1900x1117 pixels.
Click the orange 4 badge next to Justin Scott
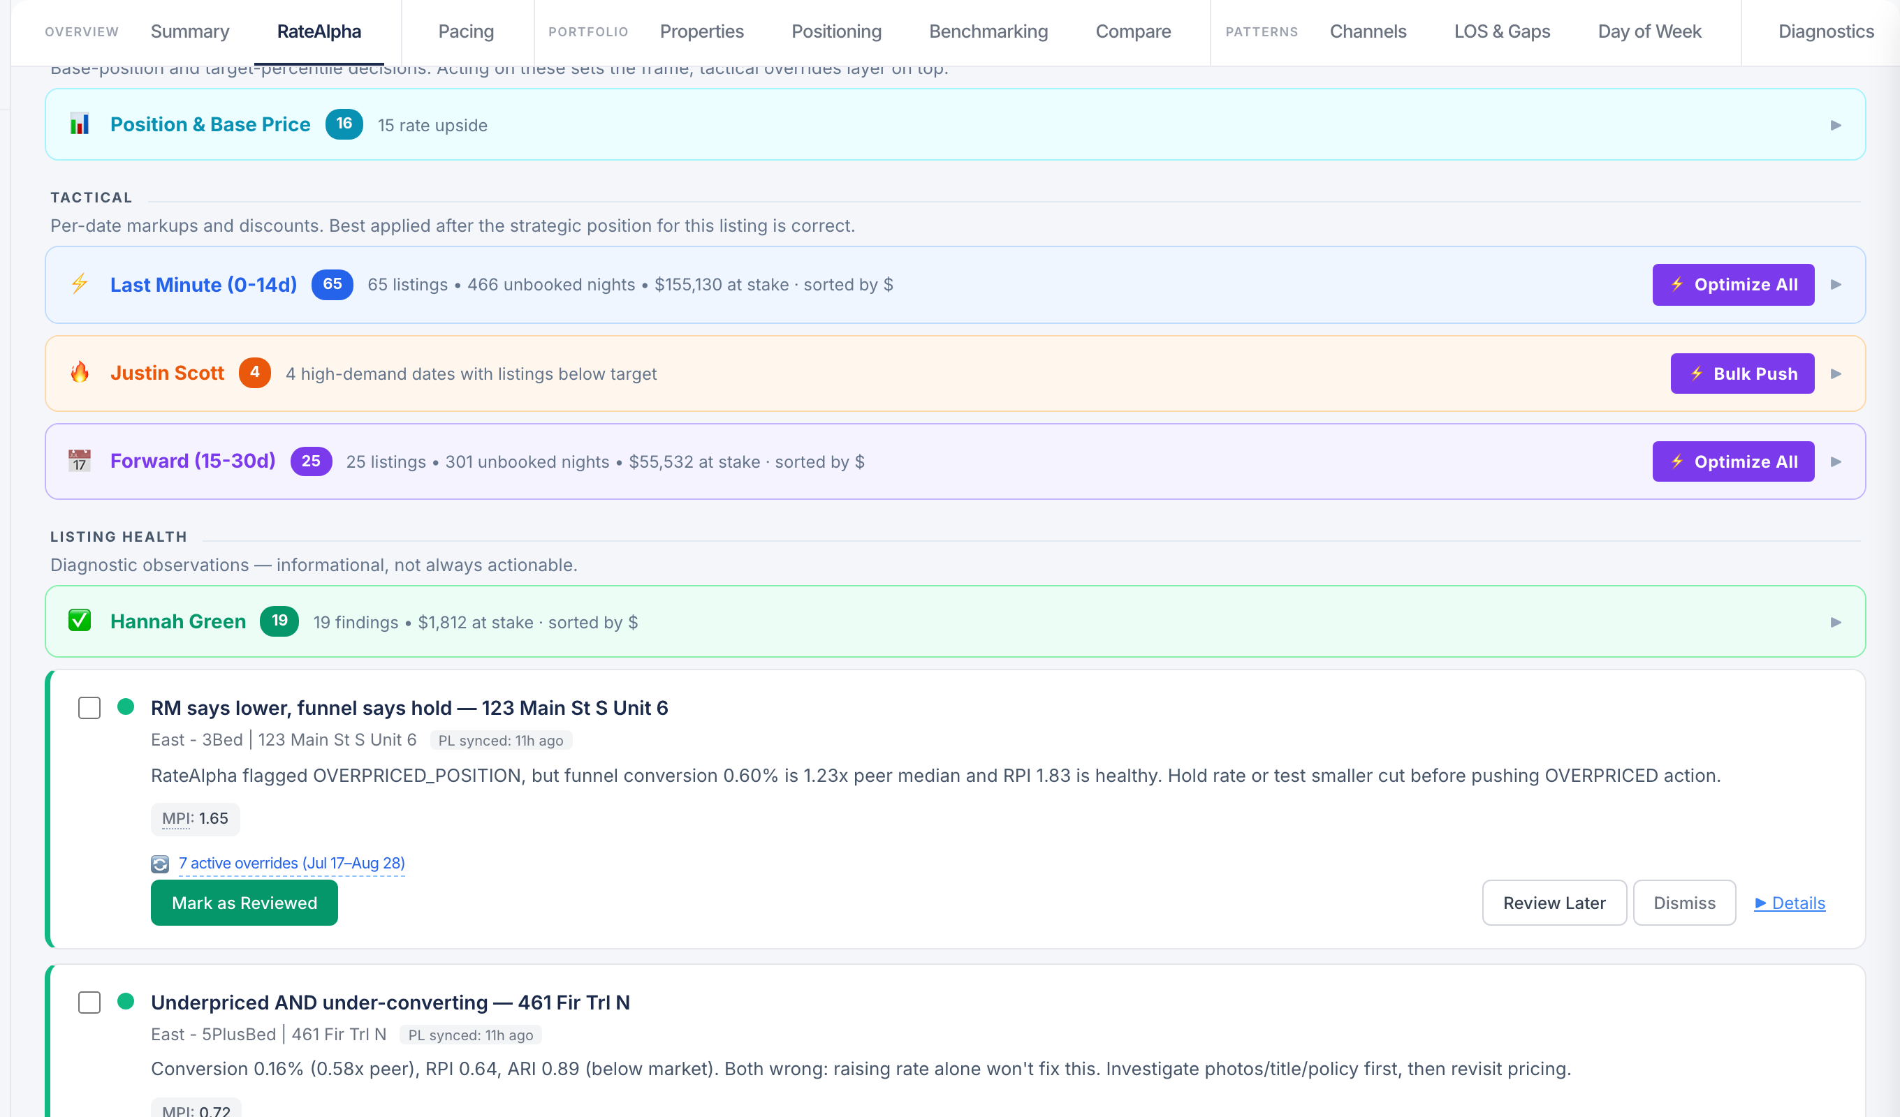click(255, 372)
